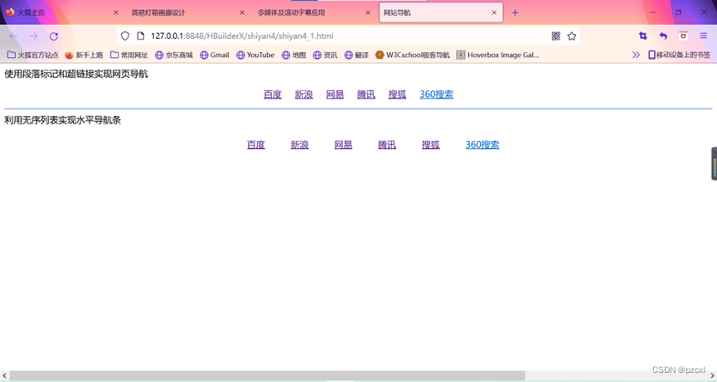
Task: Click the side widget on right edge
Action: [714, 163]
